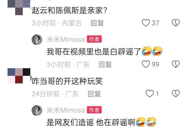Open 米米Mimosa username on second reply
Viewport: 190px width, 127px height.
(66, 110)
